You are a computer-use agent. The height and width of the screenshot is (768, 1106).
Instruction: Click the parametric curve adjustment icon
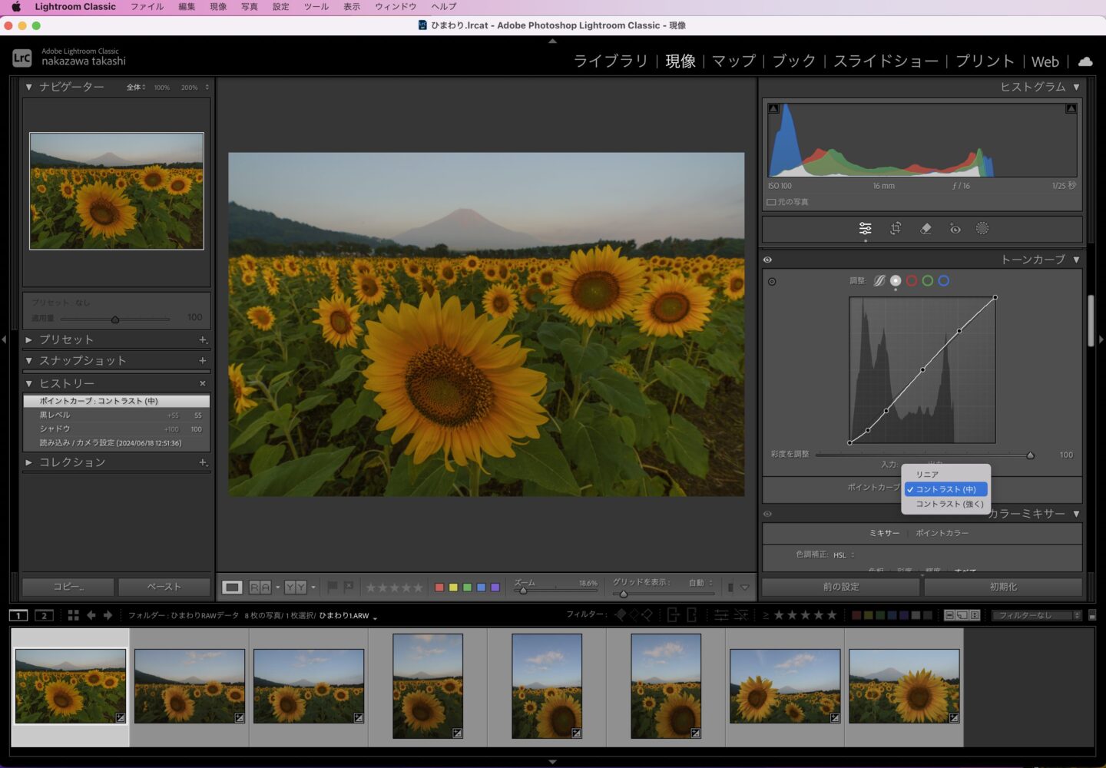[x=879, y=281]
